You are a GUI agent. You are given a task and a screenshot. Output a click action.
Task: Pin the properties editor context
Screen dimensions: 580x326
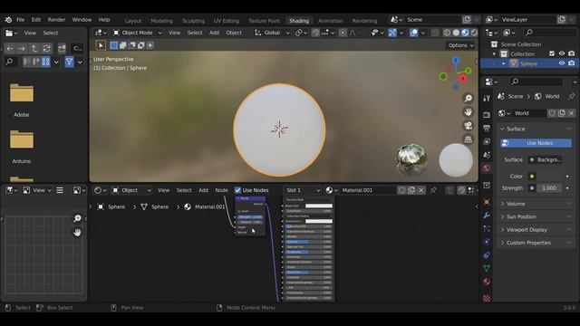tap(572, 96)
